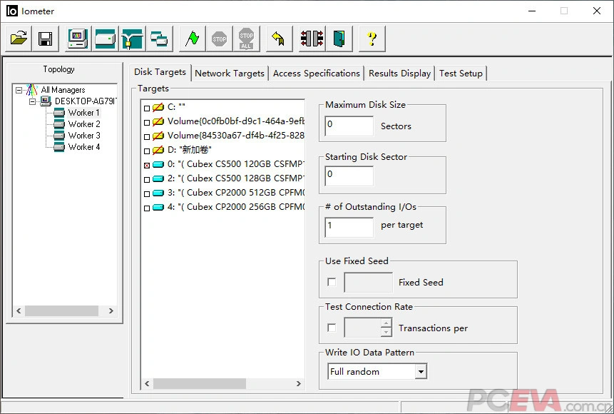This screenshot has width=614, height=414.
Task: Open the Access Specifications tab
Action: (317, 74)
